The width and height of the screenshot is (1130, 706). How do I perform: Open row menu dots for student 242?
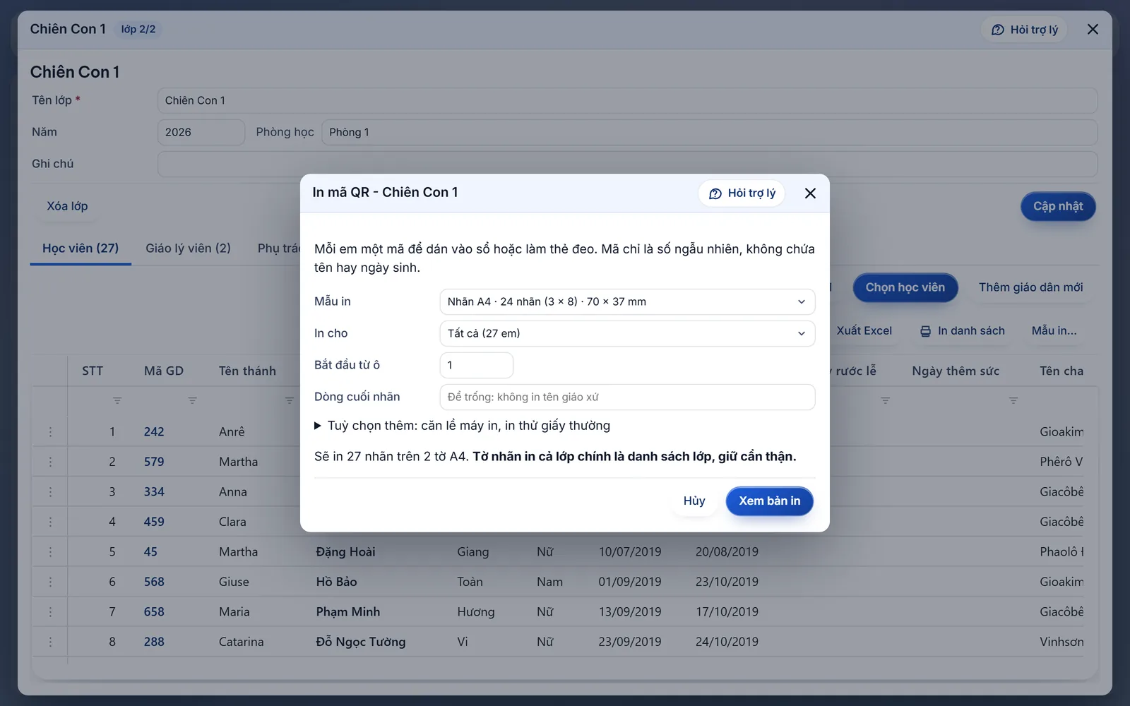[50, 431]
